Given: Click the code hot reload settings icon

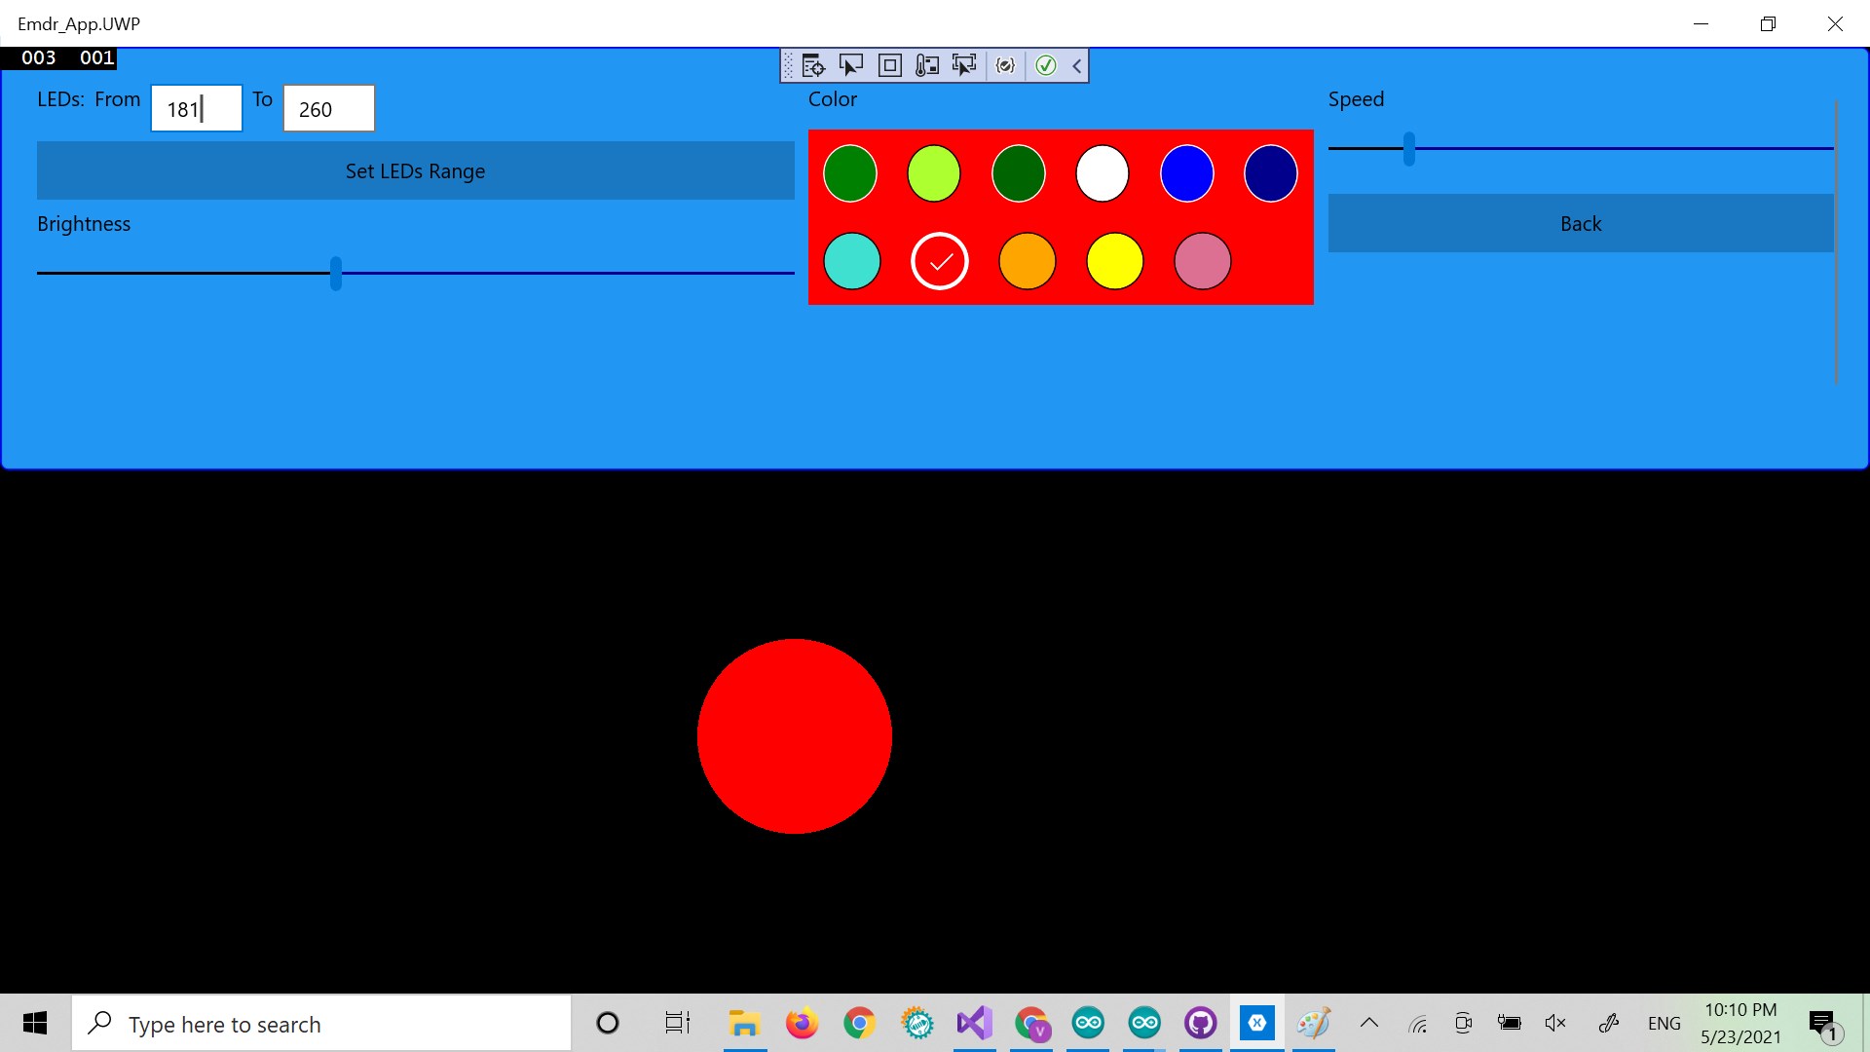Looking at the screenshot, I should click(1006, 65).
